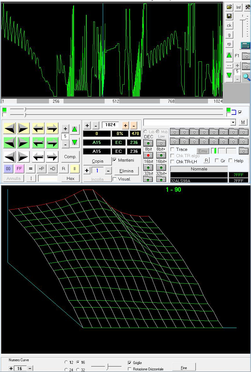Click the 1024 value input field

[x=110, y=125]
